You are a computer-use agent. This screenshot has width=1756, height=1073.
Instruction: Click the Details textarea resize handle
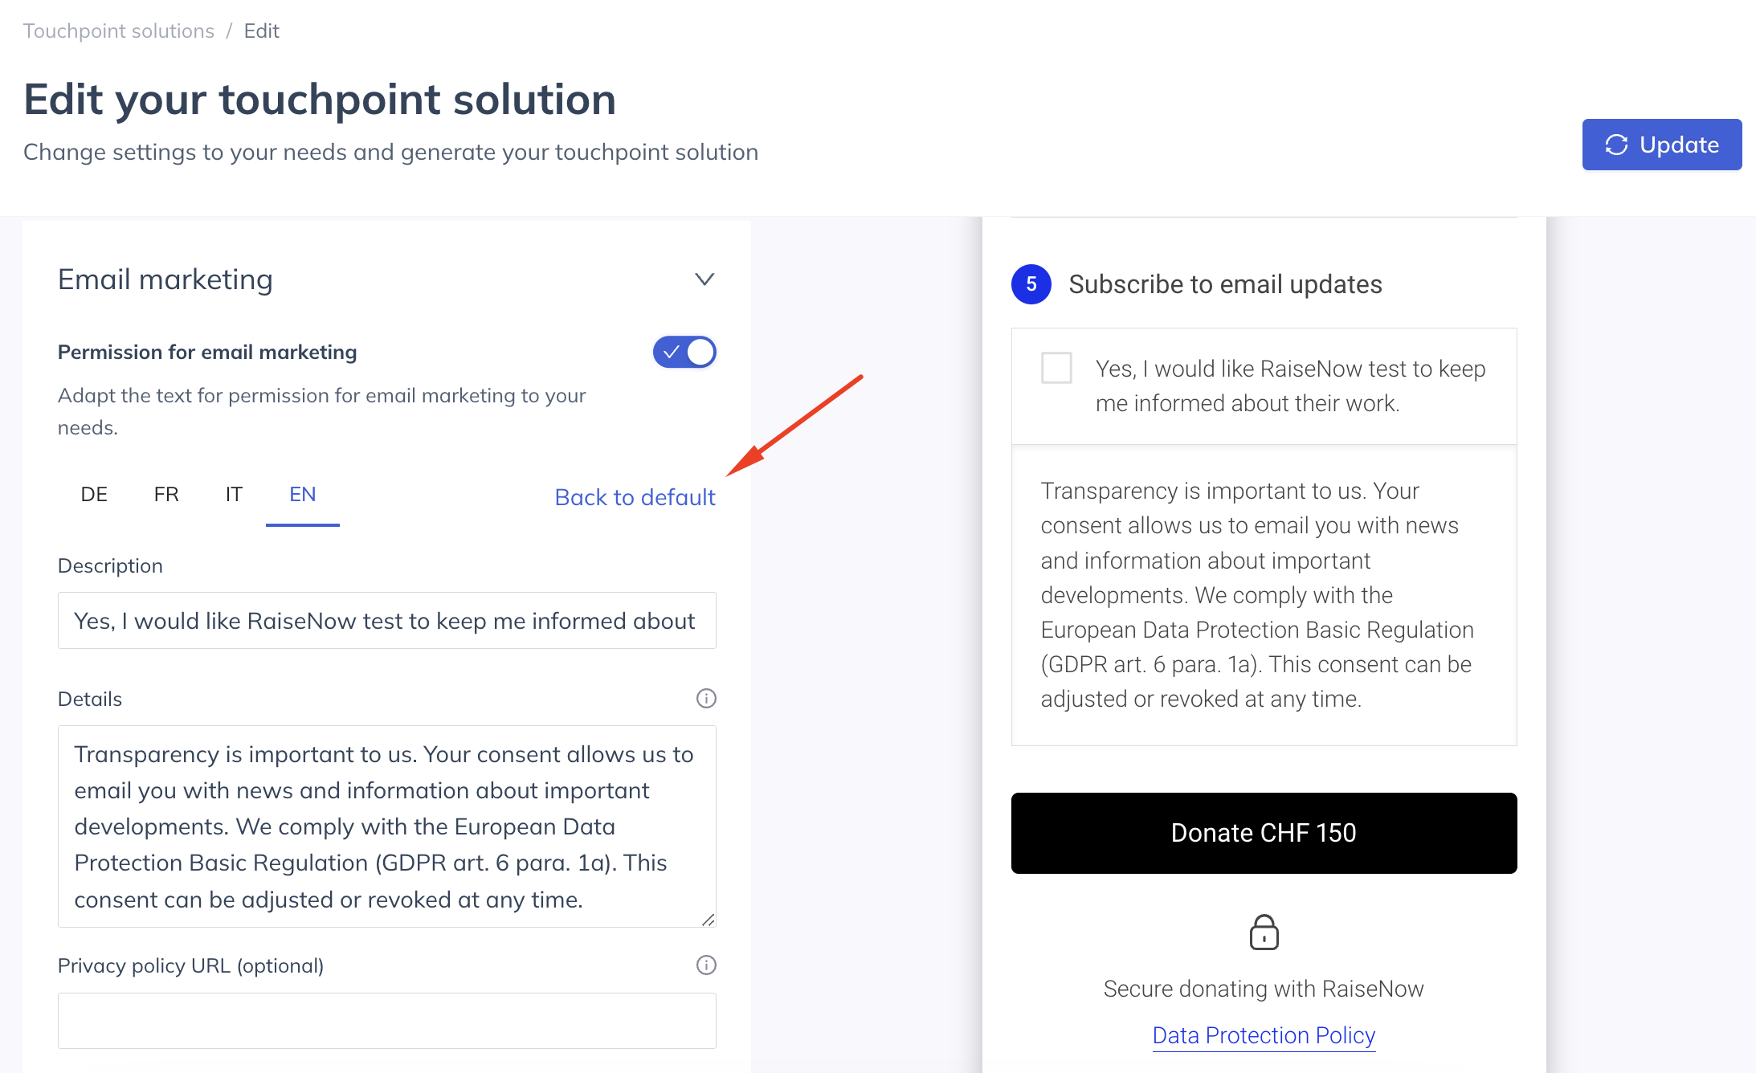[x=708, y=920]
